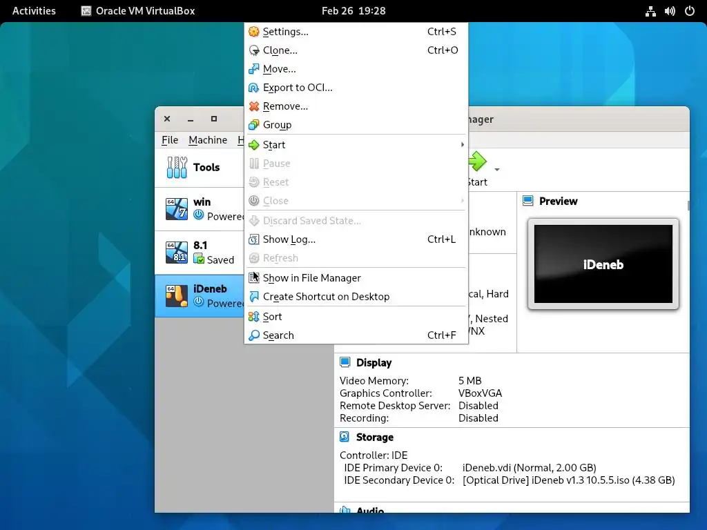The image size is (707, 530).
Task: Click the Storage section disk icon
Action: 345,437
